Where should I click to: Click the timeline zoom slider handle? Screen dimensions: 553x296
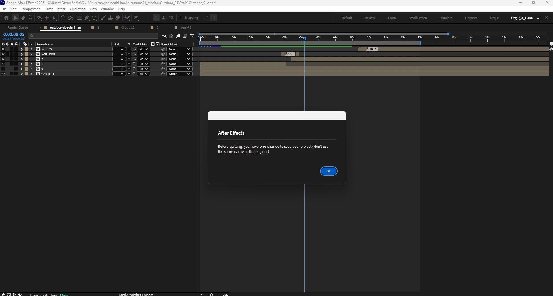point(211,295)
